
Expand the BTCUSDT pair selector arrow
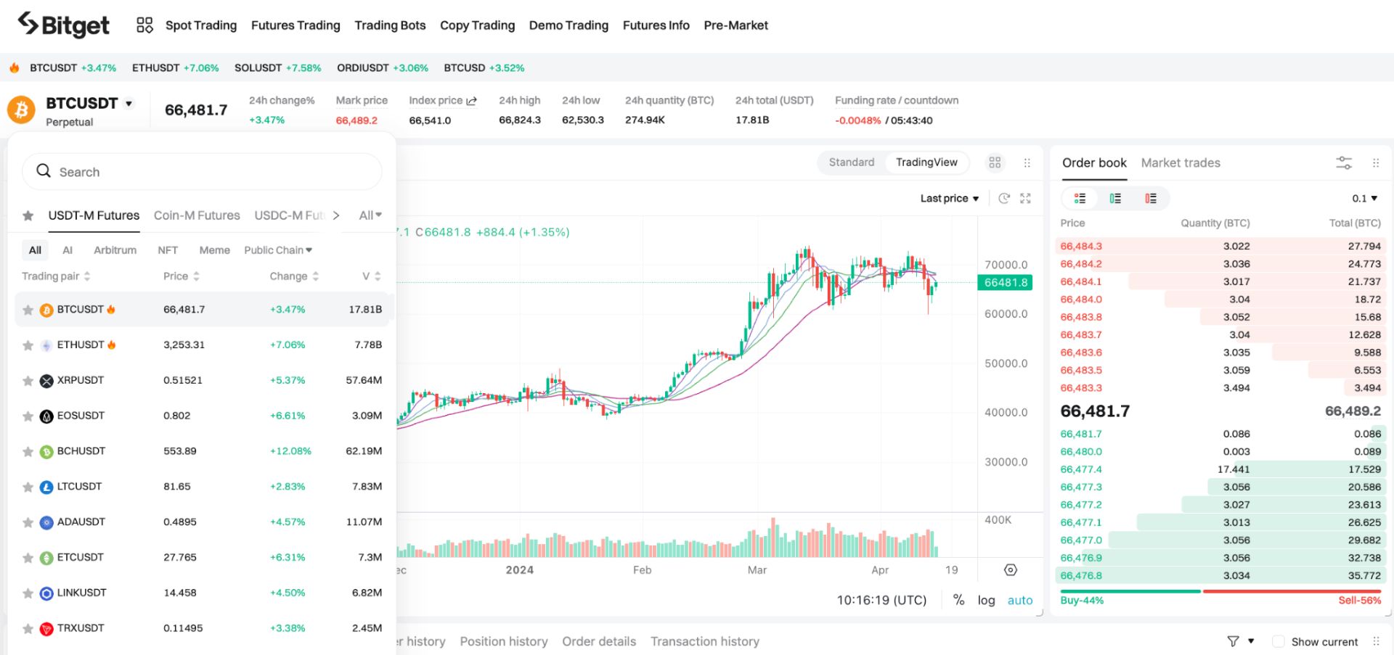[x=129, y=103]
